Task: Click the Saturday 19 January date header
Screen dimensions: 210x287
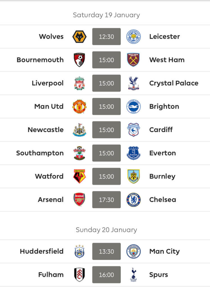Action: [106, 15]
